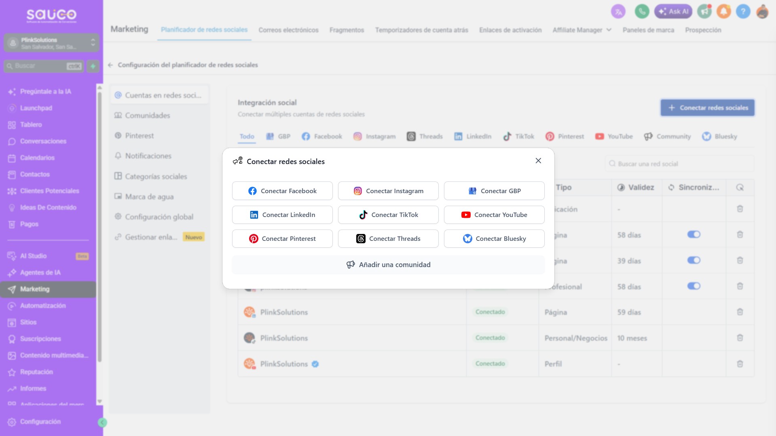Filter accounts by Bluesky
The height and width of the screenshot is (436, 776).
point(719,137)
